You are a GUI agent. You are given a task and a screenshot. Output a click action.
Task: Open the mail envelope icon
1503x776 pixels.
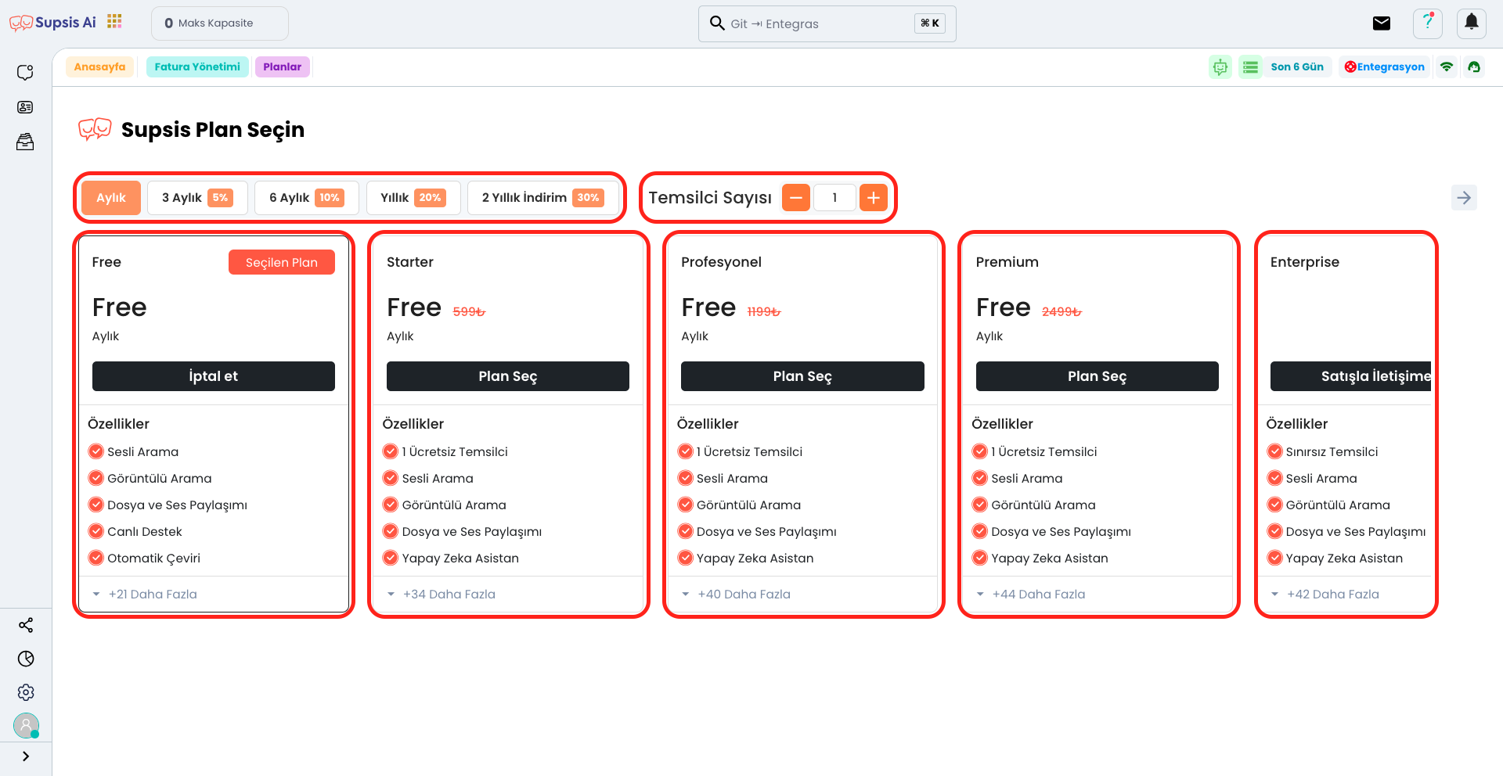(1382, 23)
